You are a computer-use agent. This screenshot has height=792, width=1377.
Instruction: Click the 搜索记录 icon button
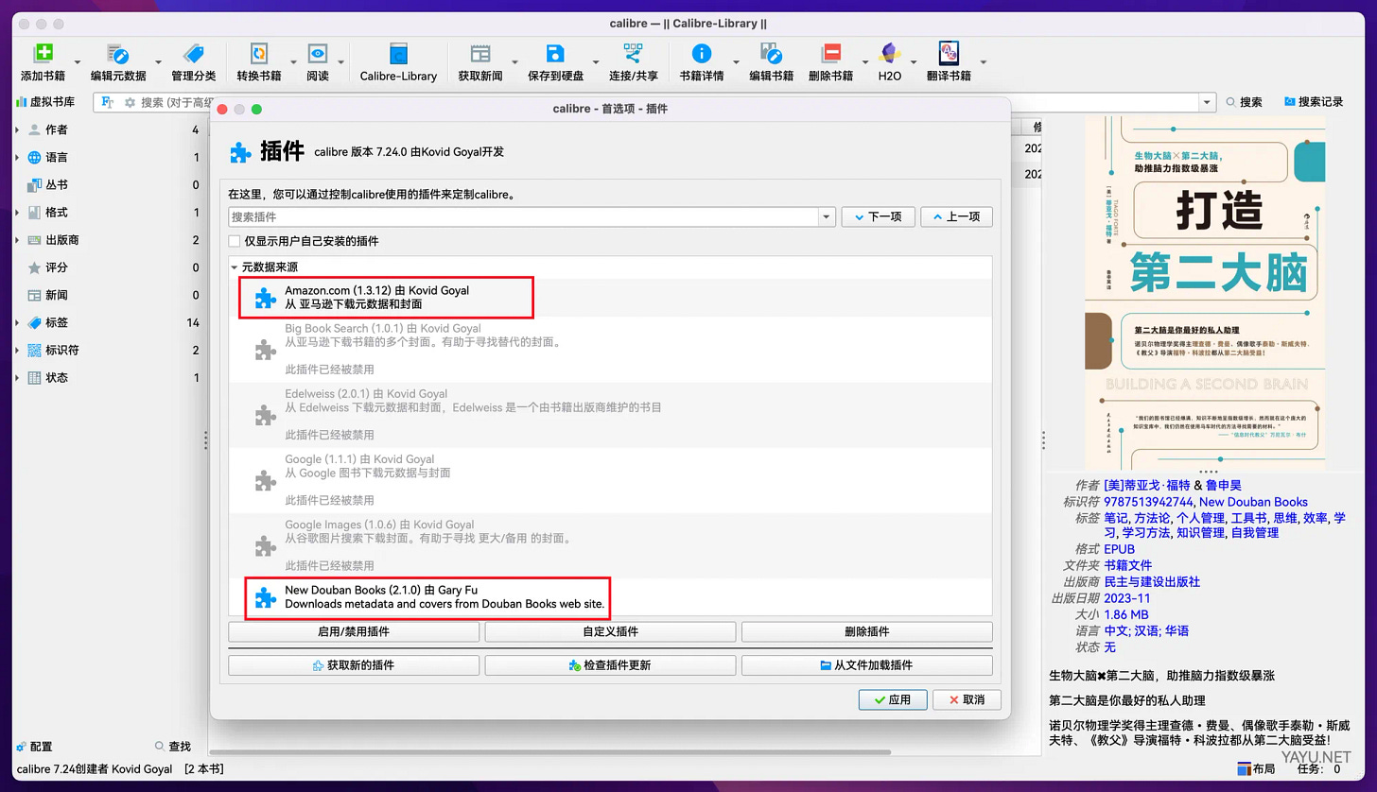pos(1315,102)
